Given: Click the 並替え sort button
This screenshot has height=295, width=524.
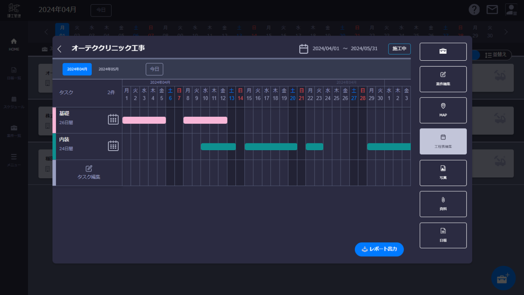Looking at the screenshot, I should [496, 55].
